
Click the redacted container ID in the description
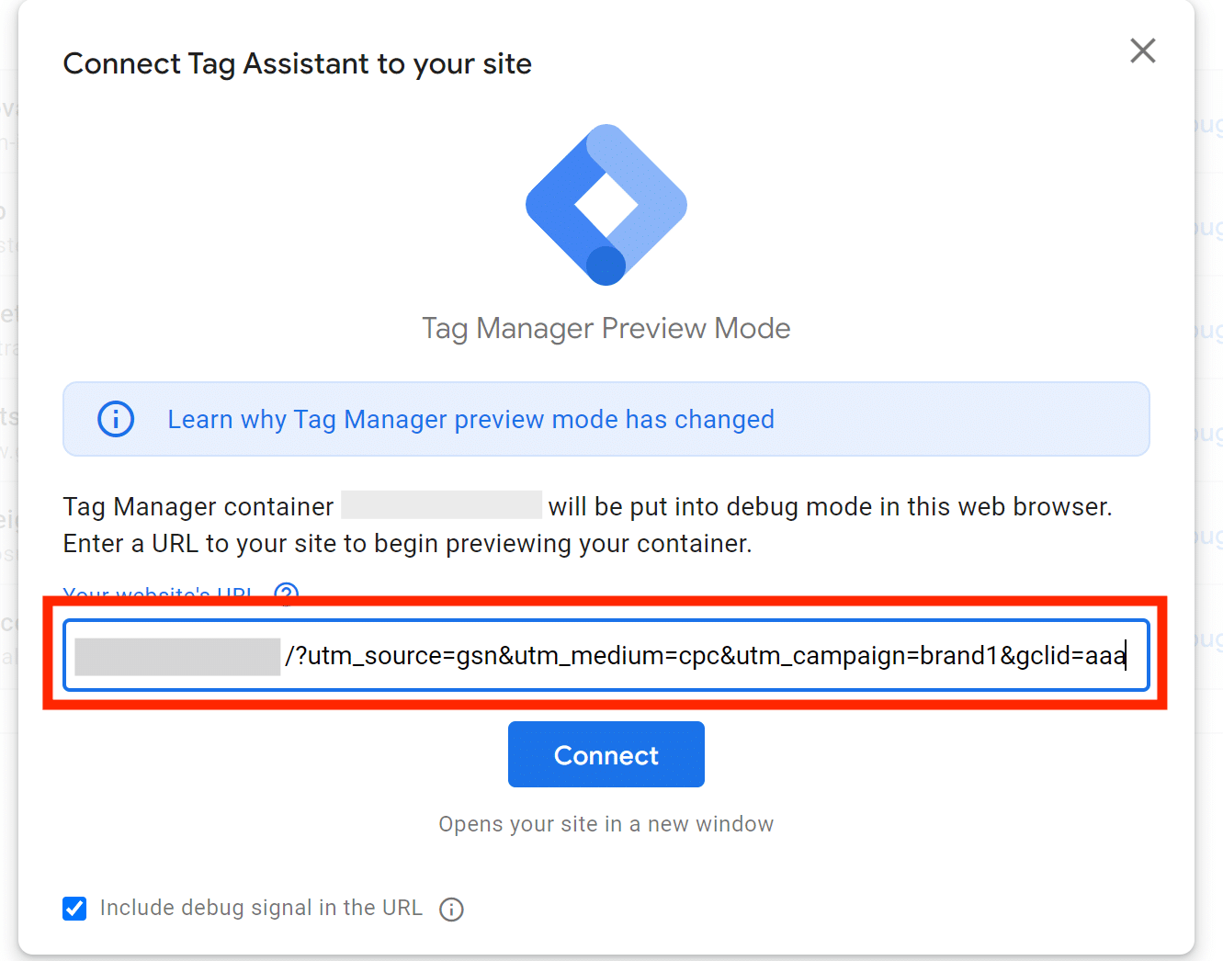[441, 505]
